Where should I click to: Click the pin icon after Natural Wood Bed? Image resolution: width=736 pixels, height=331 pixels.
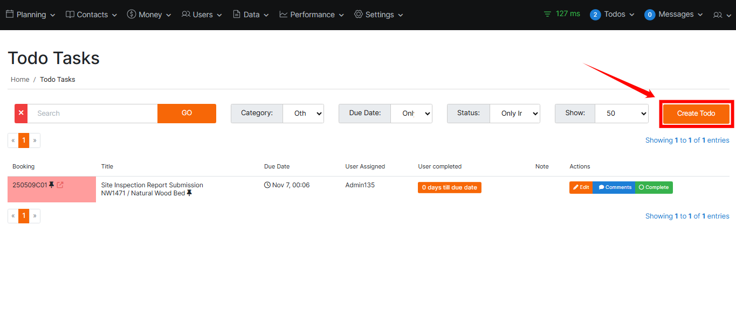[x=189, y=193]
